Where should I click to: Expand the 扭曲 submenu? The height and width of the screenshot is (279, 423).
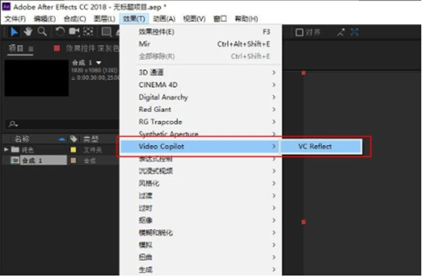pos(201,257)
